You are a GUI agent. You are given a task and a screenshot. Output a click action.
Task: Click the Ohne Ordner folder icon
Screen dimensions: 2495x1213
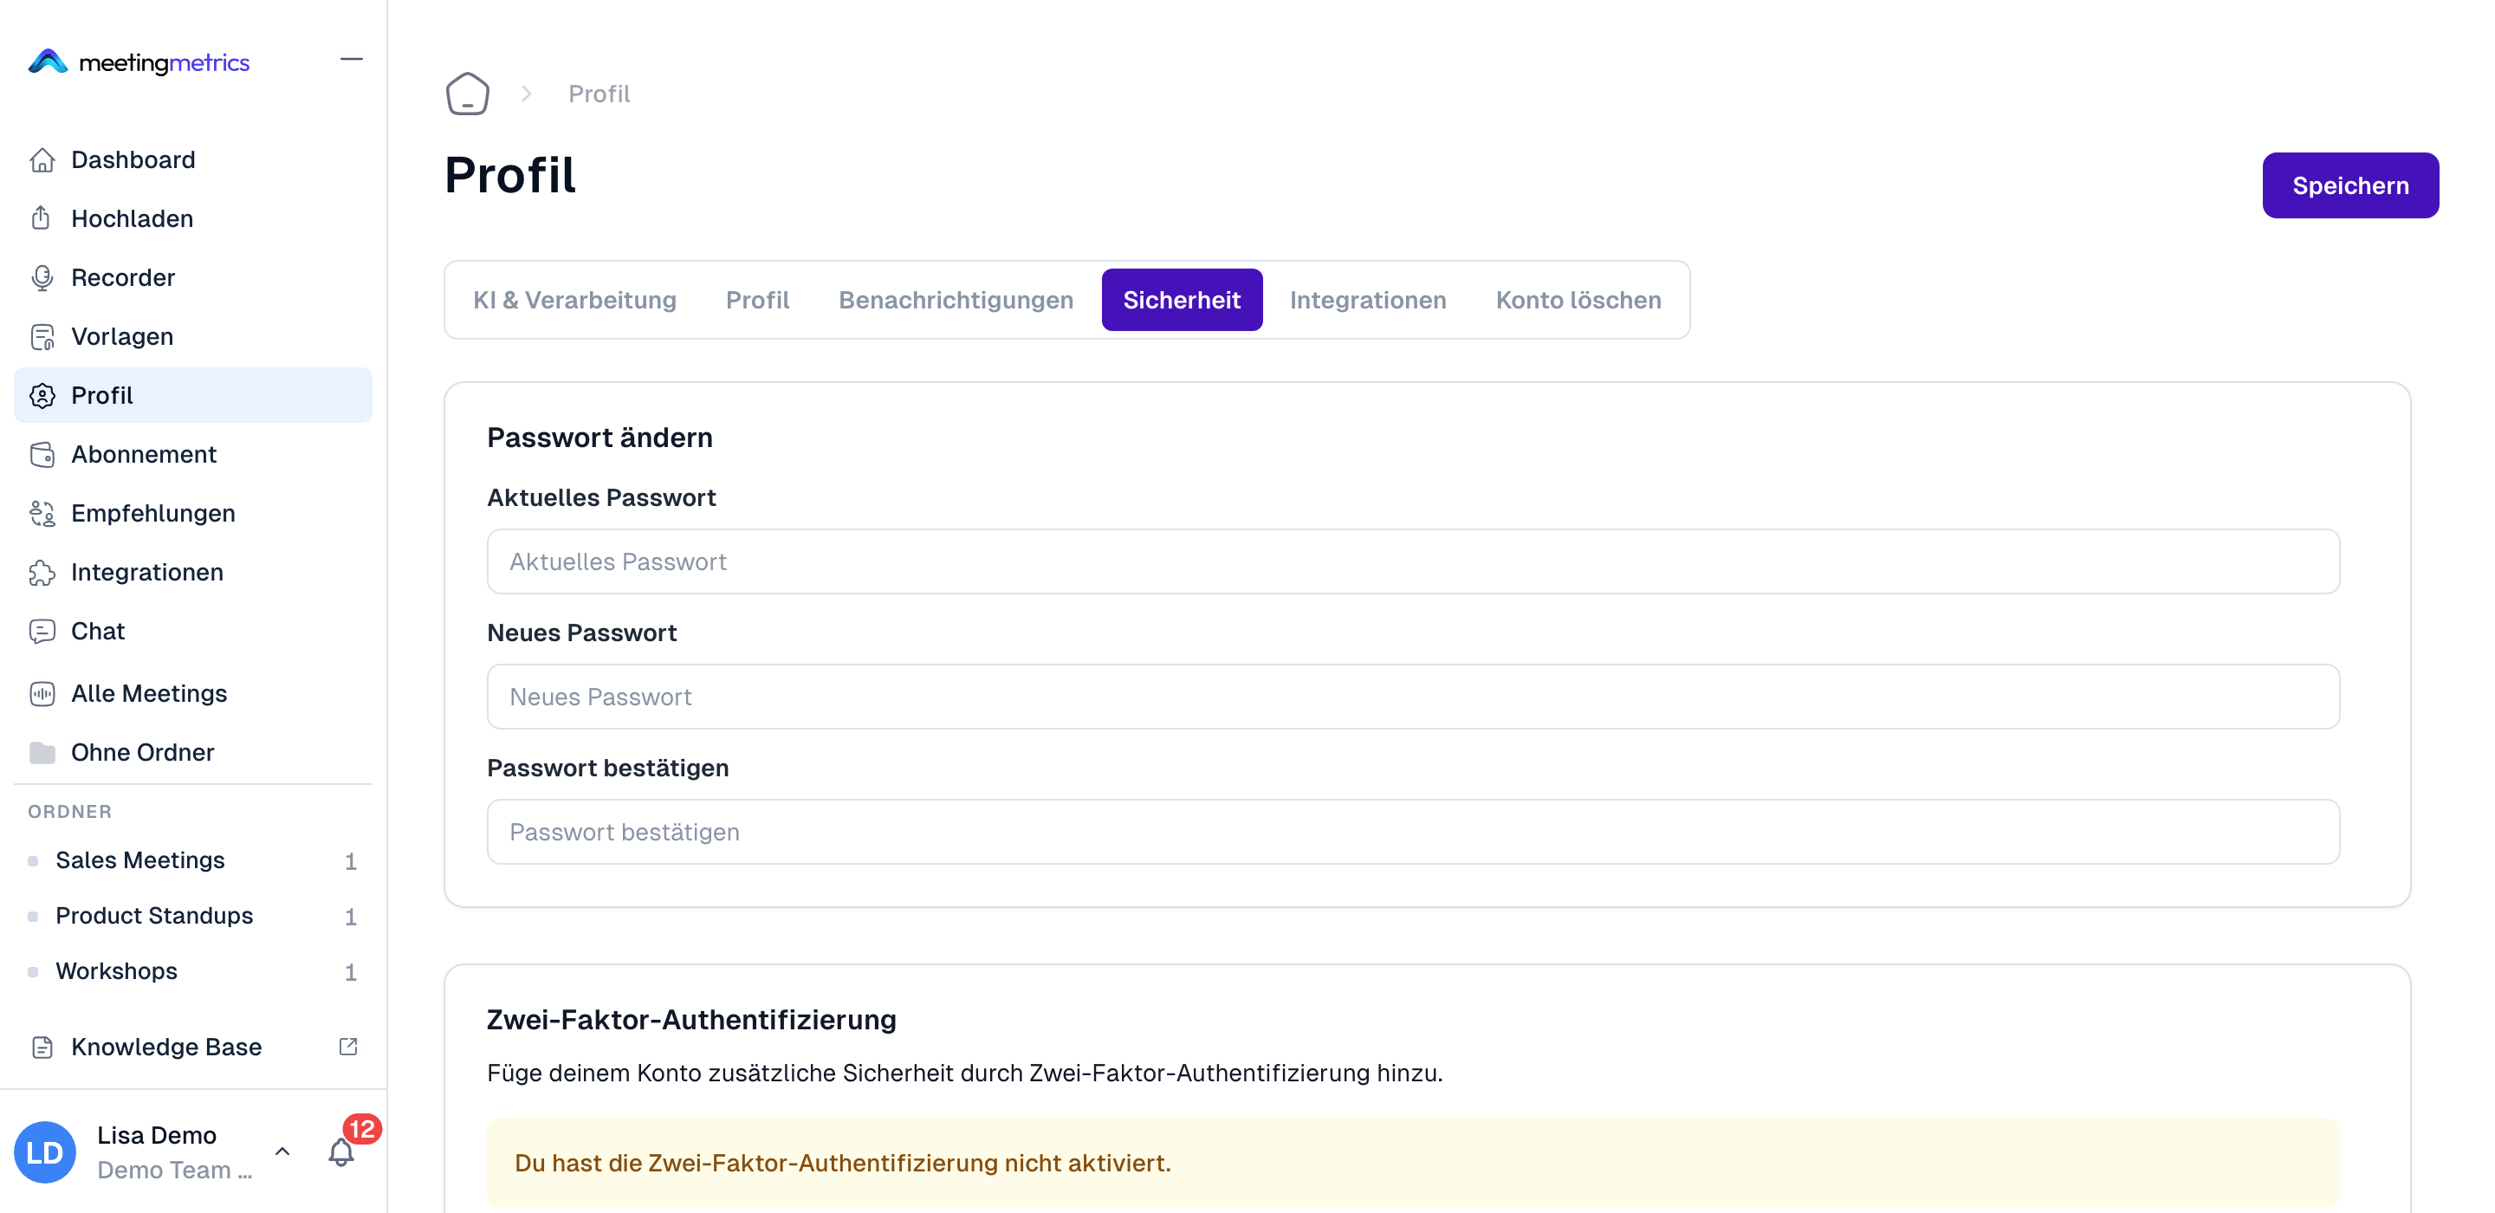point(42,753)
